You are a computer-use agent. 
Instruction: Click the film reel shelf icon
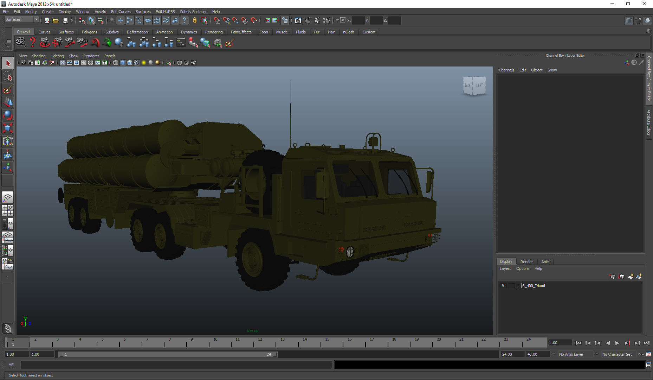click(20, 43)
